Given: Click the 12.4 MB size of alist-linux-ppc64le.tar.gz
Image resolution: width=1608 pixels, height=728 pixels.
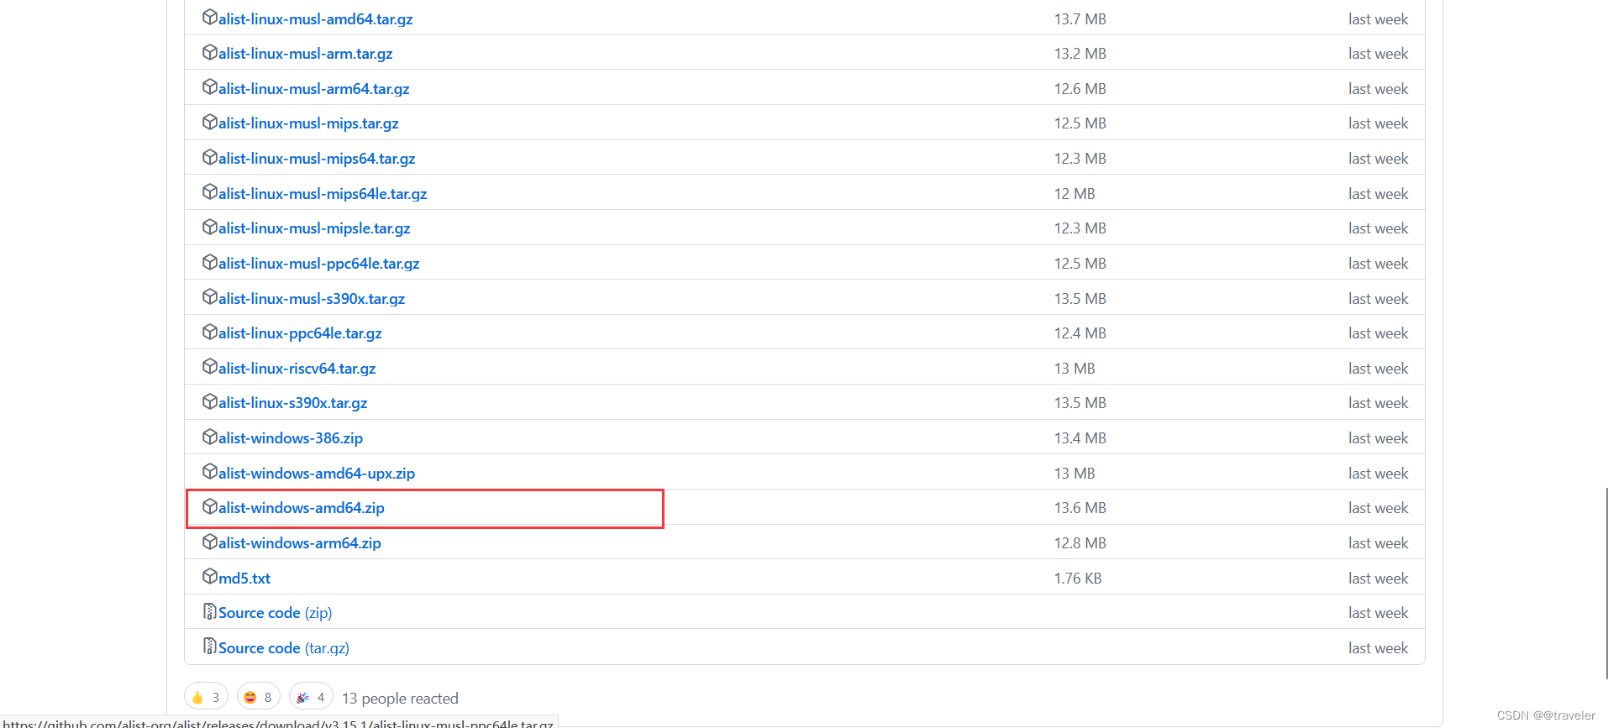Looking at the screenshot, I should click(1080, 333).
